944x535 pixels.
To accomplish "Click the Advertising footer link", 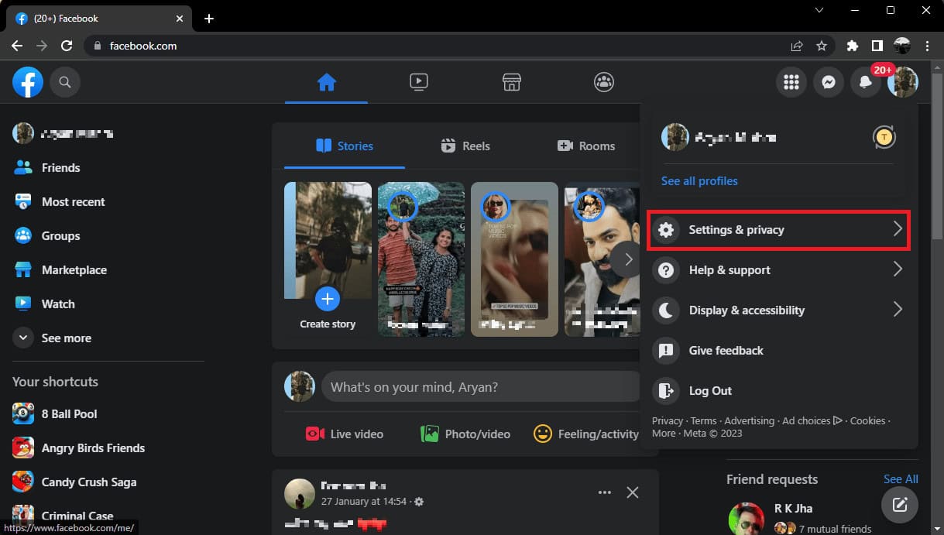I will click(x=749, y=420).
